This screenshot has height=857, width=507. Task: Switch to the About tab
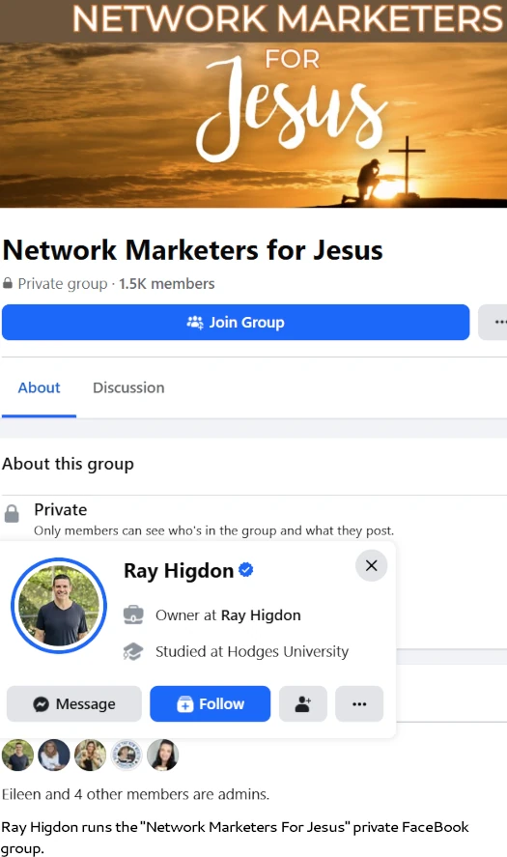[x=39, y=387]
